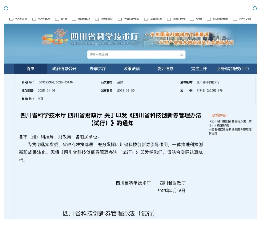Open the 设计素材 bookmark folder
The width and height of the screenshot is (264, 233).
tap(41, 19)
